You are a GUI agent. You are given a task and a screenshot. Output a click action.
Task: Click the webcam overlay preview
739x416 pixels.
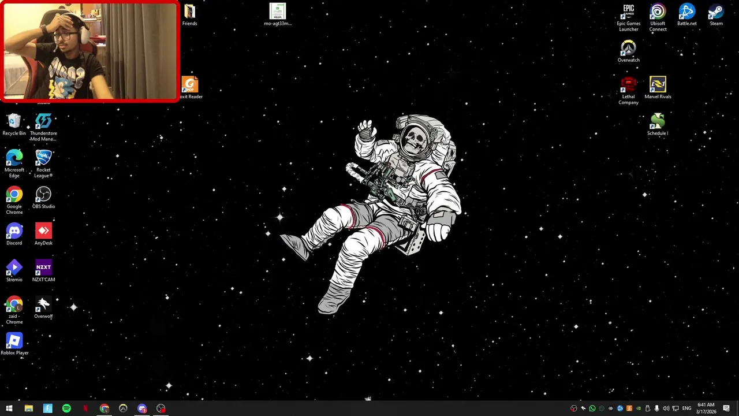[x=90, y=51]
